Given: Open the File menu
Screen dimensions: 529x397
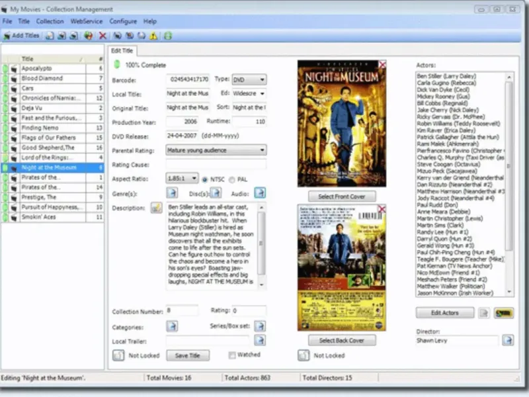Looking at the screenshot, I should (7, 21).
